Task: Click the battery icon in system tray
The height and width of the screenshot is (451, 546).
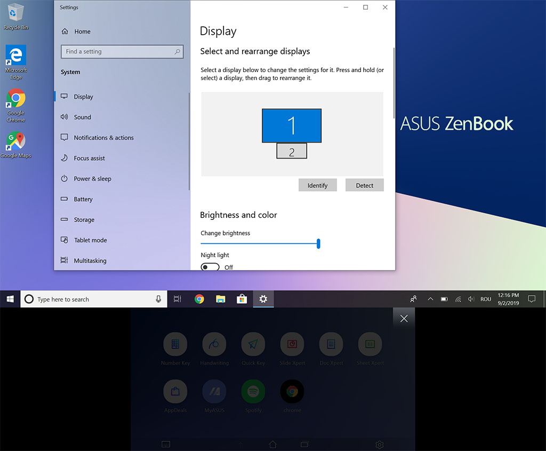Action: (444, 299)
